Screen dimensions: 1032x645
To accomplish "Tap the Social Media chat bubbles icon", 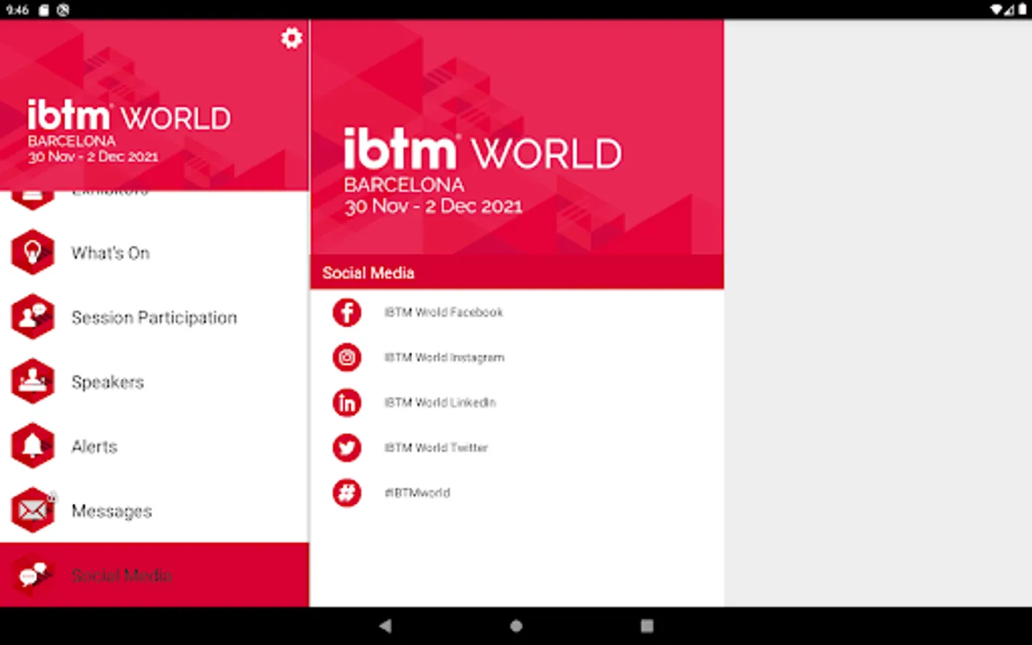I will click(x=33, y=575).
